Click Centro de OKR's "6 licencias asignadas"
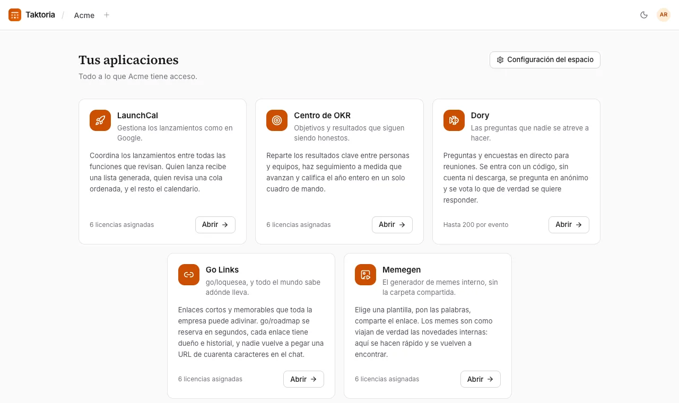Viewport: 679px width, 403px height. pos(299,225)
